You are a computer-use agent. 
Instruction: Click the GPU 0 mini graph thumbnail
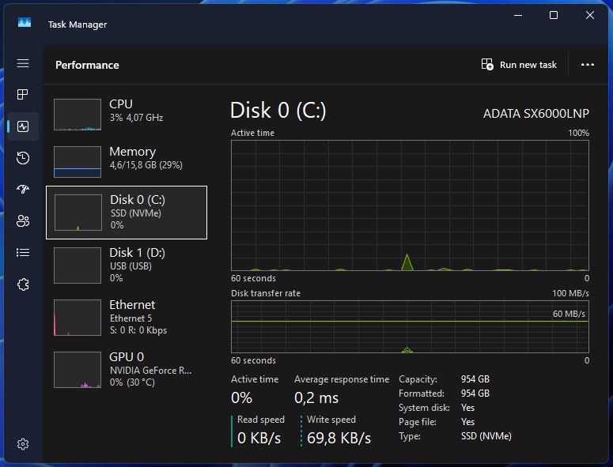(x=78, y=370)
